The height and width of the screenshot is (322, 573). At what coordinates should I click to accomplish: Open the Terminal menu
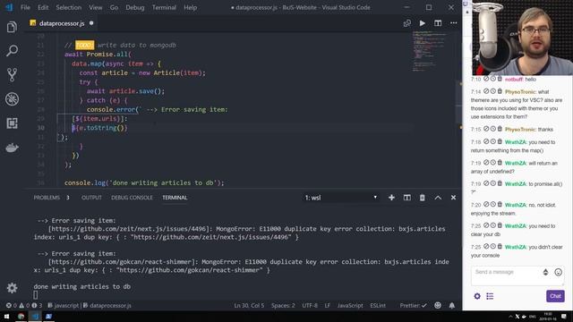164,7
